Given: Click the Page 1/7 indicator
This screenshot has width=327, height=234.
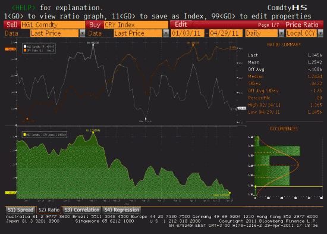Looking at the screenshot, I should [268, 25].
